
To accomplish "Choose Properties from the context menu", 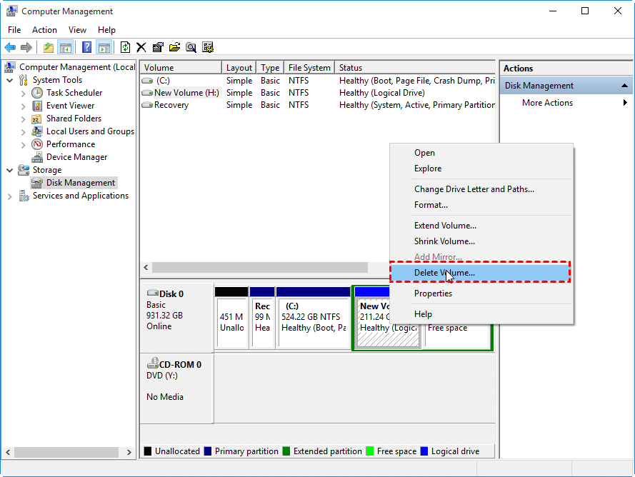I will [x=481, y=293].
